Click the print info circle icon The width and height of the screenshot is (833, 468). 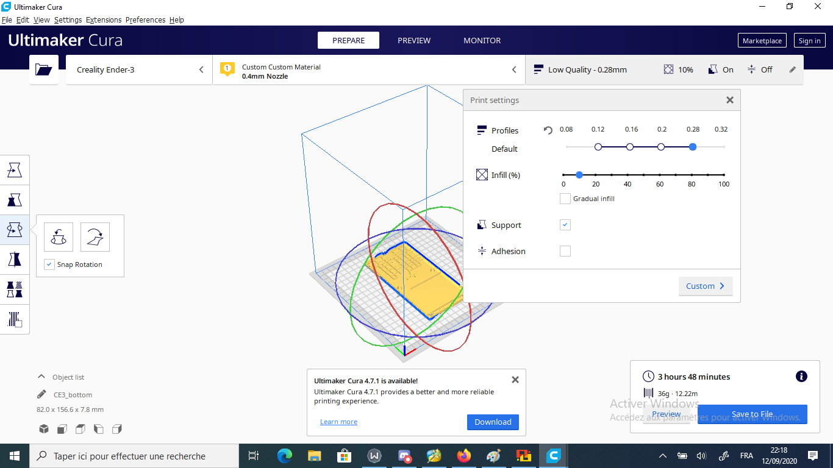pyautogui.click(x=801, y=377)
